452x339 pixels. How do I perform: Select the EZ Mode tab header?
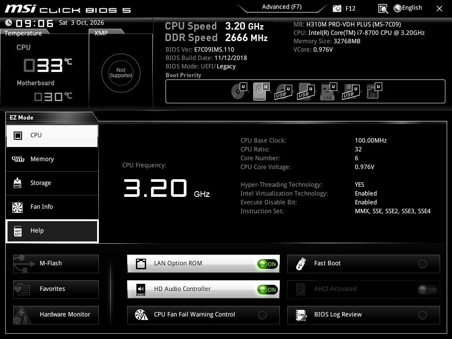tap(22, 117)
